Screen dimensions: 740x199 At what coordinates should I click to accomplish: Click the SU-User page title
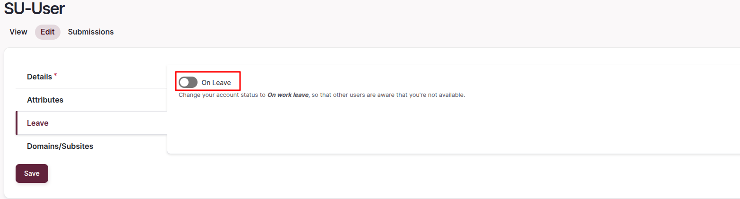[x=34, y=9]
